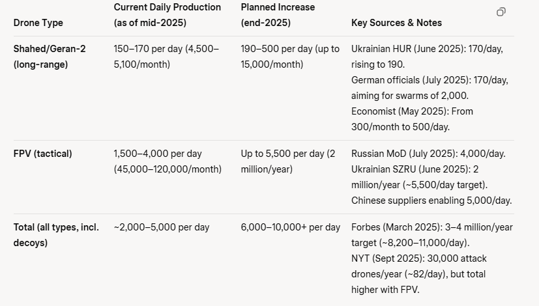
Task: Click the Key Sources & Notes header
Action: coord(396,23)
